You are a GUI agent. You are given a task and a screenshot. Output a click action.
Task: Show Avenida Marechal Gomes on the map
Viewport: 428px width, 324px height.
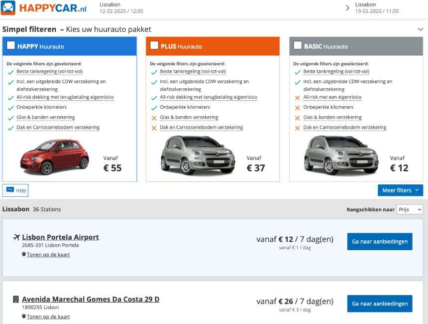click(x=48, y=317)
